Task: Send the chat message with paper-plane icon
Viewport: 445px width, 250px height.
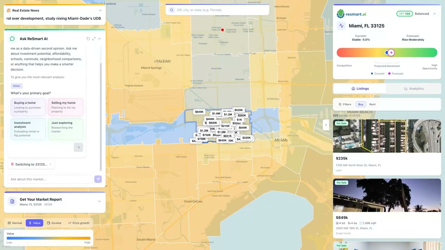Action: click(x=98, y=179)
